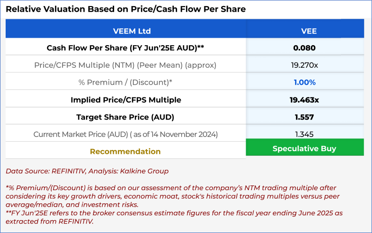The height and width of the screenshot is (233, 372).
Task: Select the Implied Price/CFPS Multiple label
Action: click(125, 100)
